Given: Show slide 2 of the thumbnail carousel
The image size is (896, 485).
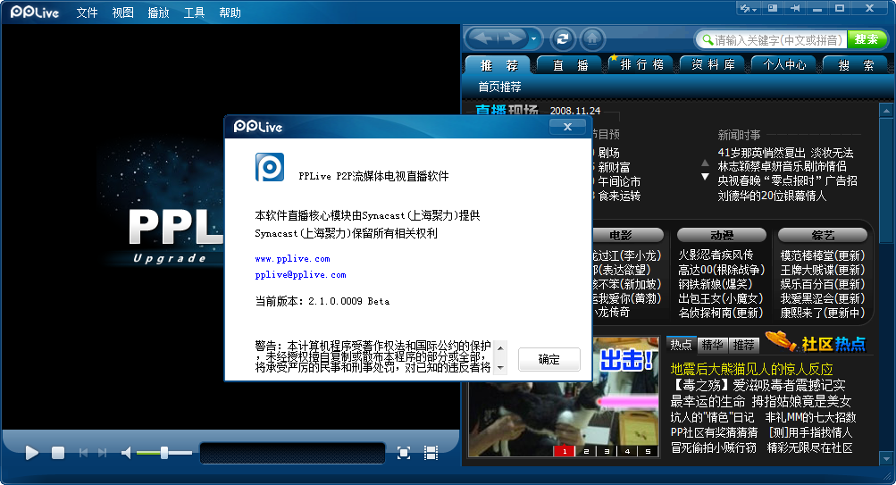Looking at the screenshot, I should 586,451.
